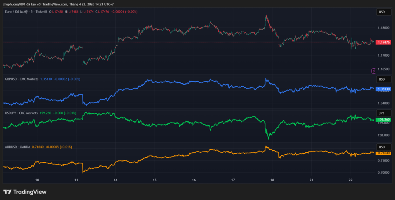The height and width of the screenshot is (200, 395).
Task: Select the USDJPY CMC Markets legend label
Action: coord(21,113)
